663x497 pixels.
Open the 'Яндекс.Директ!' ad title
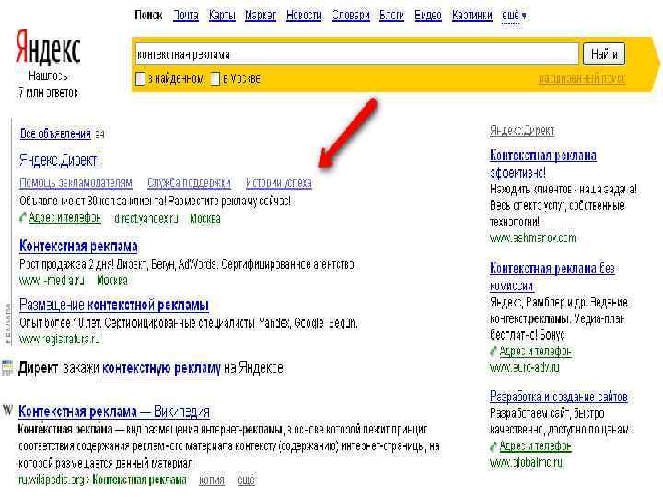click(60, 160)
